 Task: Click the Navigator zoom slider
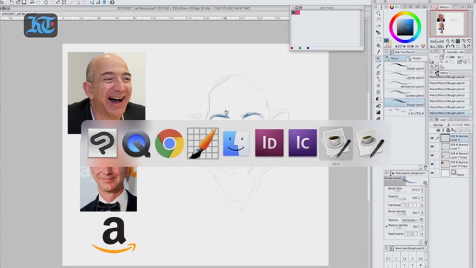coord(441,41)
